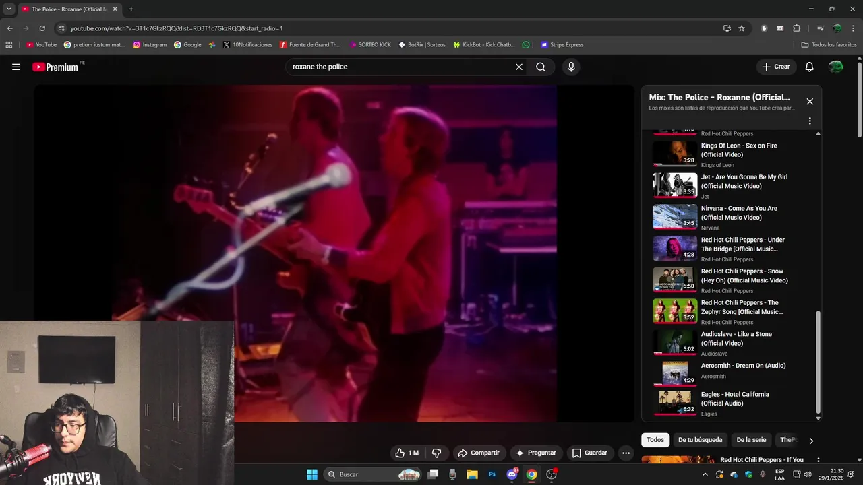The width and height of the screenshot is (863, 485).
Task: Open the Mix playlist options menu
Action: [x=810, y=121]
